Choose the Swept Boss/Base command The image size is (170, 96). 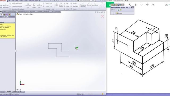coord(16,3)
